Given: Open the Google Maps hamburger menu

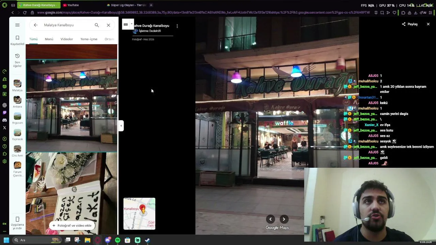Looking at the screenshot, I should click(17, 25).
